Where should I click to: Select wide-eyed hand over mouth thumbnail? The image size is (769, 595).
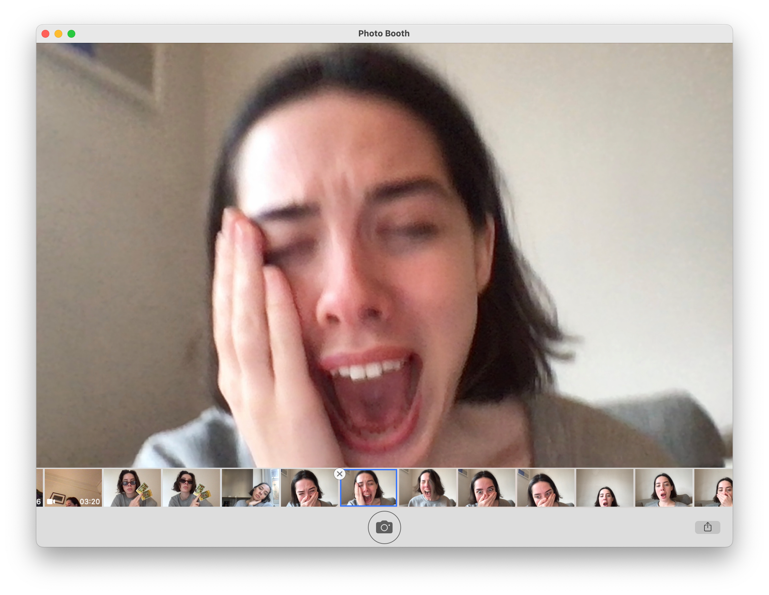click(487, 487)
